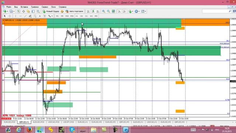Image resolution: width=236 pixels, height=133 pixels.
Task: Switch to the AUDUSD,M30 chart tab
Action: (x=38, y=122)
